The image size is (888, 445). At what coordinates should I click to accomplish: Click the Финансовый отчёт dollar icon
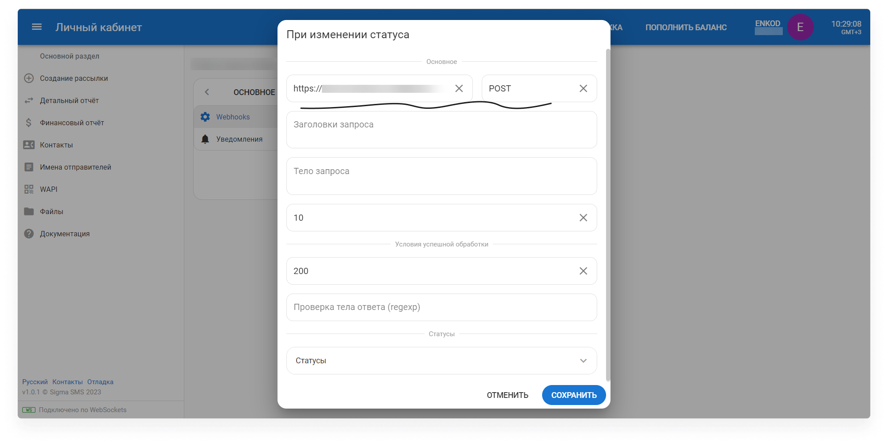point(29,123)
